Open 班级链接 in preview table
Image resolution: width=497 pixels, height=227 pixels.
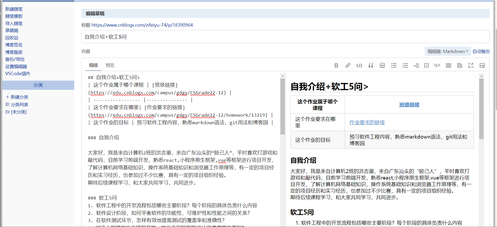pos(409,105)
